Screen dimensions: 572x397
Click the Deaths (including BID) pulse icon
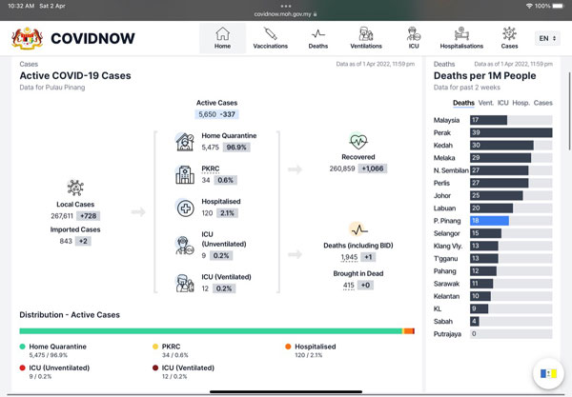358,229
